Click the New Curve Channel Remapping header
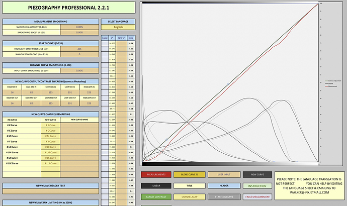Screen dimensions: 347x206 (50, 114)
